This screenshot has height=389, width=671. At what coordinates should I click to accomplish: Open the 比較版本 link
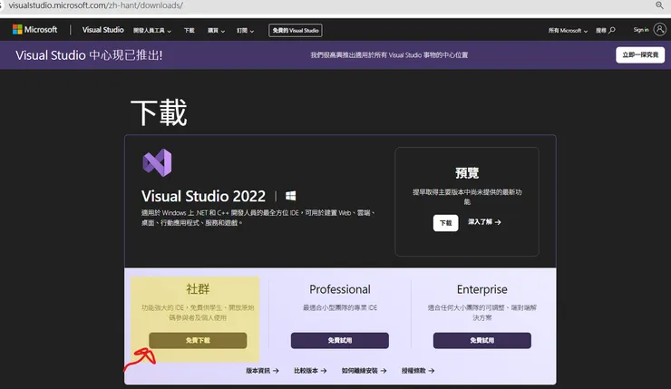310,371
